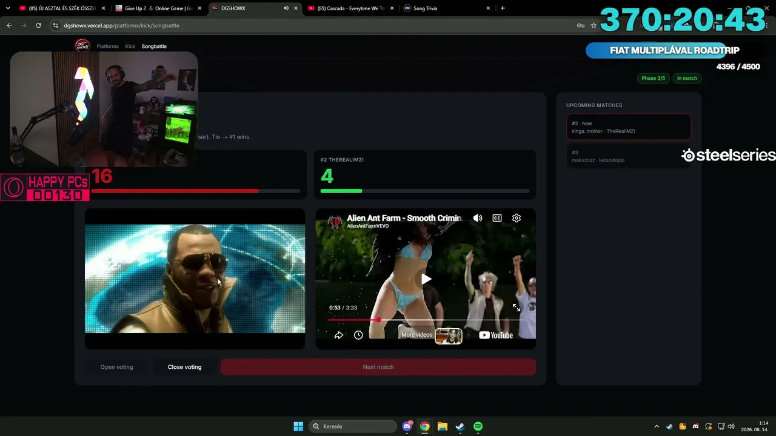Viewport: 776px width, 436px height.
Task: Close the Give Up 2 tab
Action: click(x=199, y=8)
